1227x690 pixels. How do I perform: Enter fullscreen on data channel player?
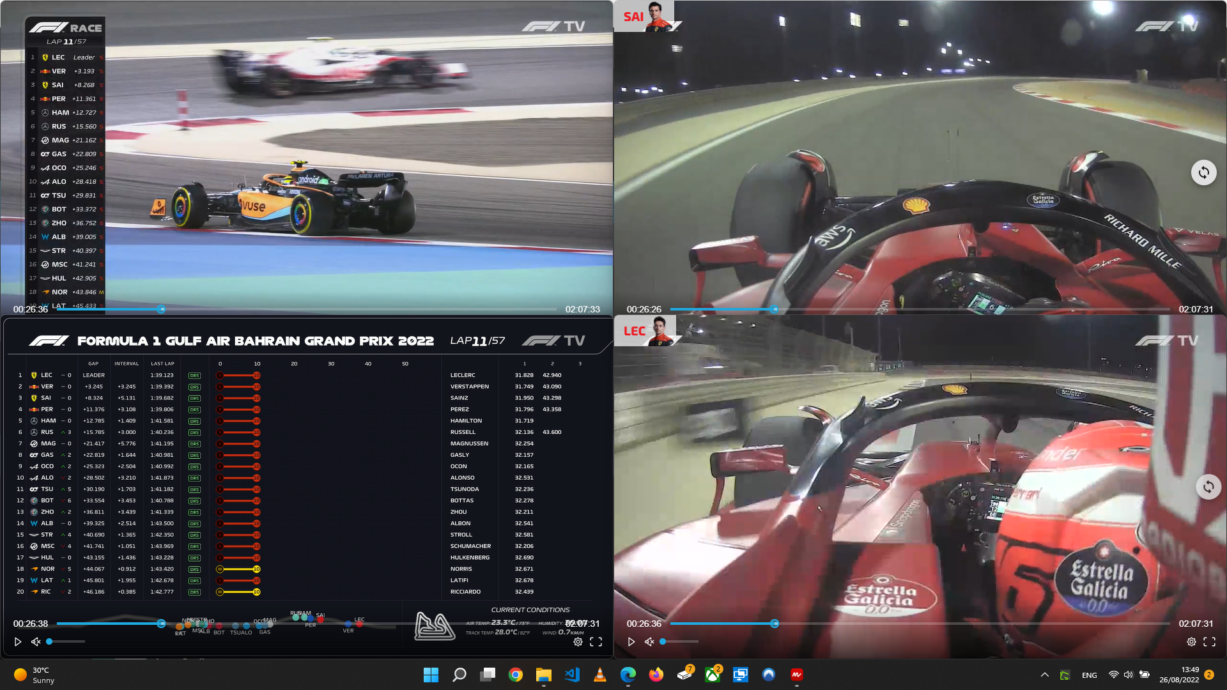coord(596,641)
